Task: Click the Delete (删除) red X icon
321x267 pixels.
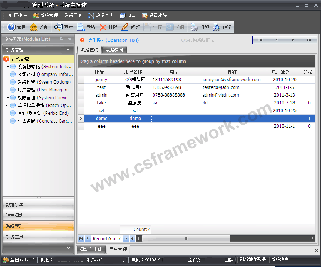Action: click(103, 27)
